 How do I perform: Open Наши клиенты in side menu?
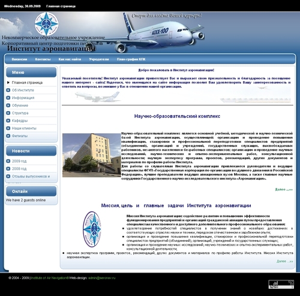pyautogui.click(x=24, y=128)
